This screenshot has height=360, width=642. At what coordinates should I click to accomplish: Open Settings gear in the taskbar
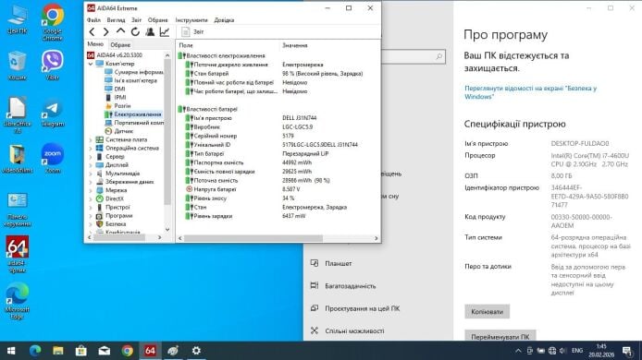tap(196, 351)
